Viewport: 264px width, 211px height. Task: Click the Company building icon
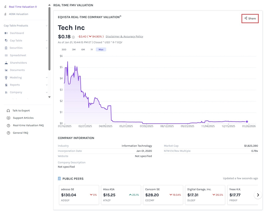[6, 92]
